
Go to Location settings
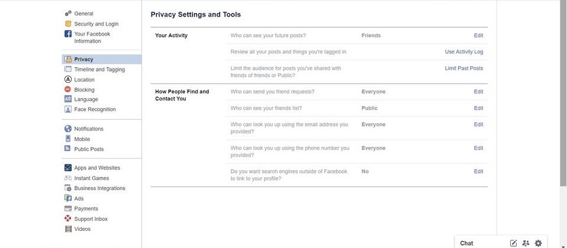pyautogui.click(x=84, y=80)
